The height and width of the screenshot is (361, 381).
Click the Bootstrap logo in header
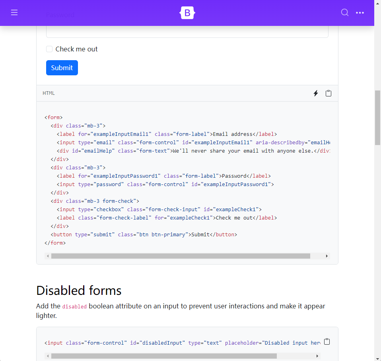(187, 13)
